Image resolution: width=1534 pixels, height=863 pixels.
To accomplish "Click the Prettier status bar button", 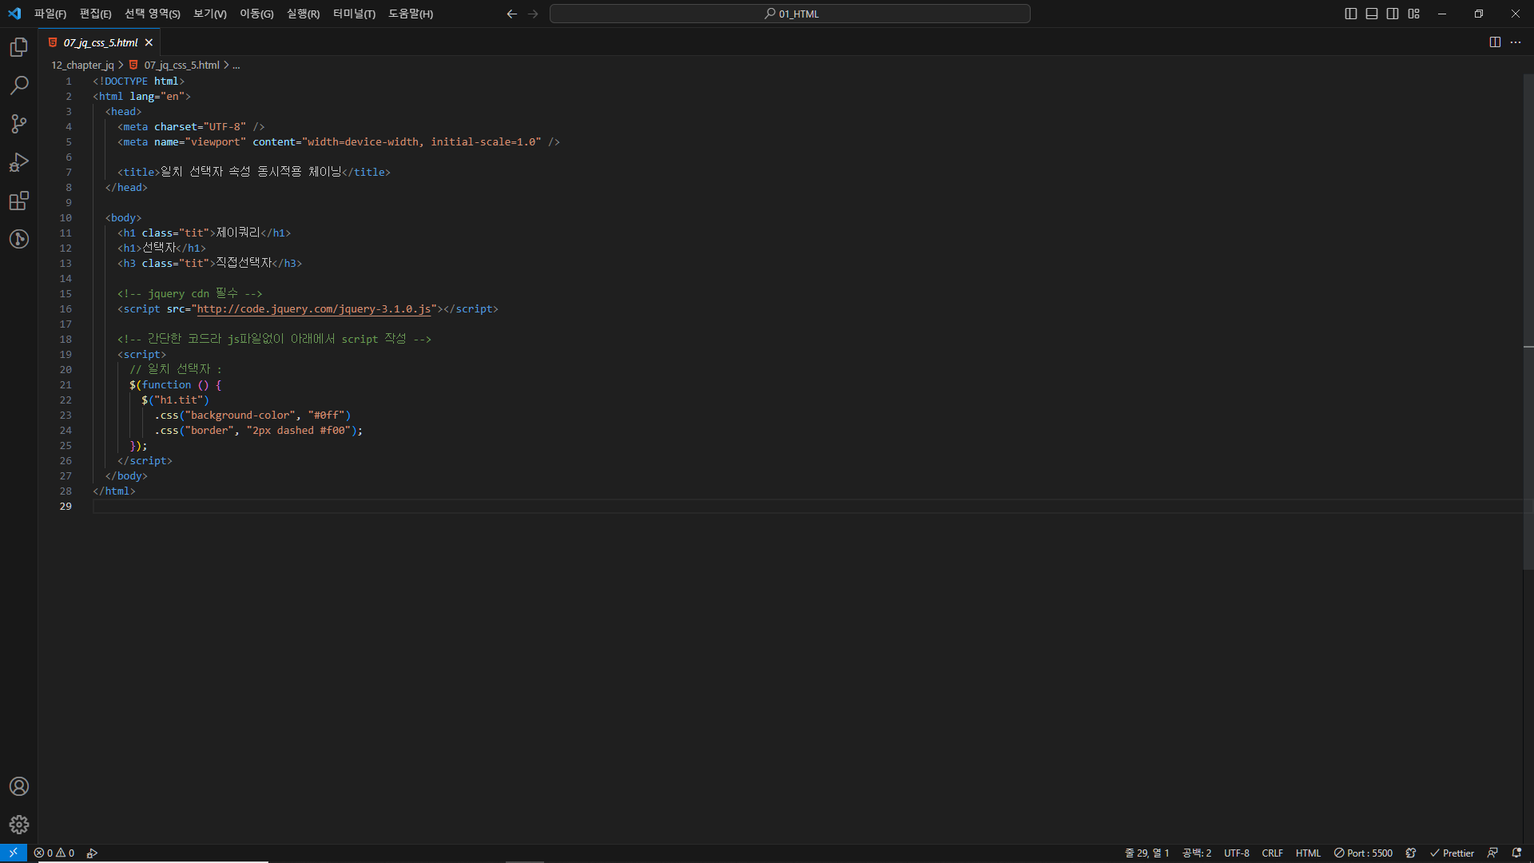I will point(1452,853).
